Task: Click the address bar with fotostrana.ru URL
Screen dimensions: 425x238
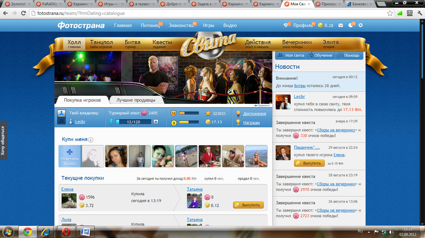Action: click(x=212, y=13)
